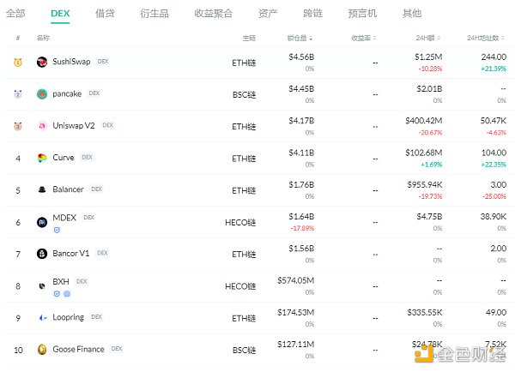Click the round badge next to BXH shield
The width and height of the screenshot is (515, 372).
(67, 294)
